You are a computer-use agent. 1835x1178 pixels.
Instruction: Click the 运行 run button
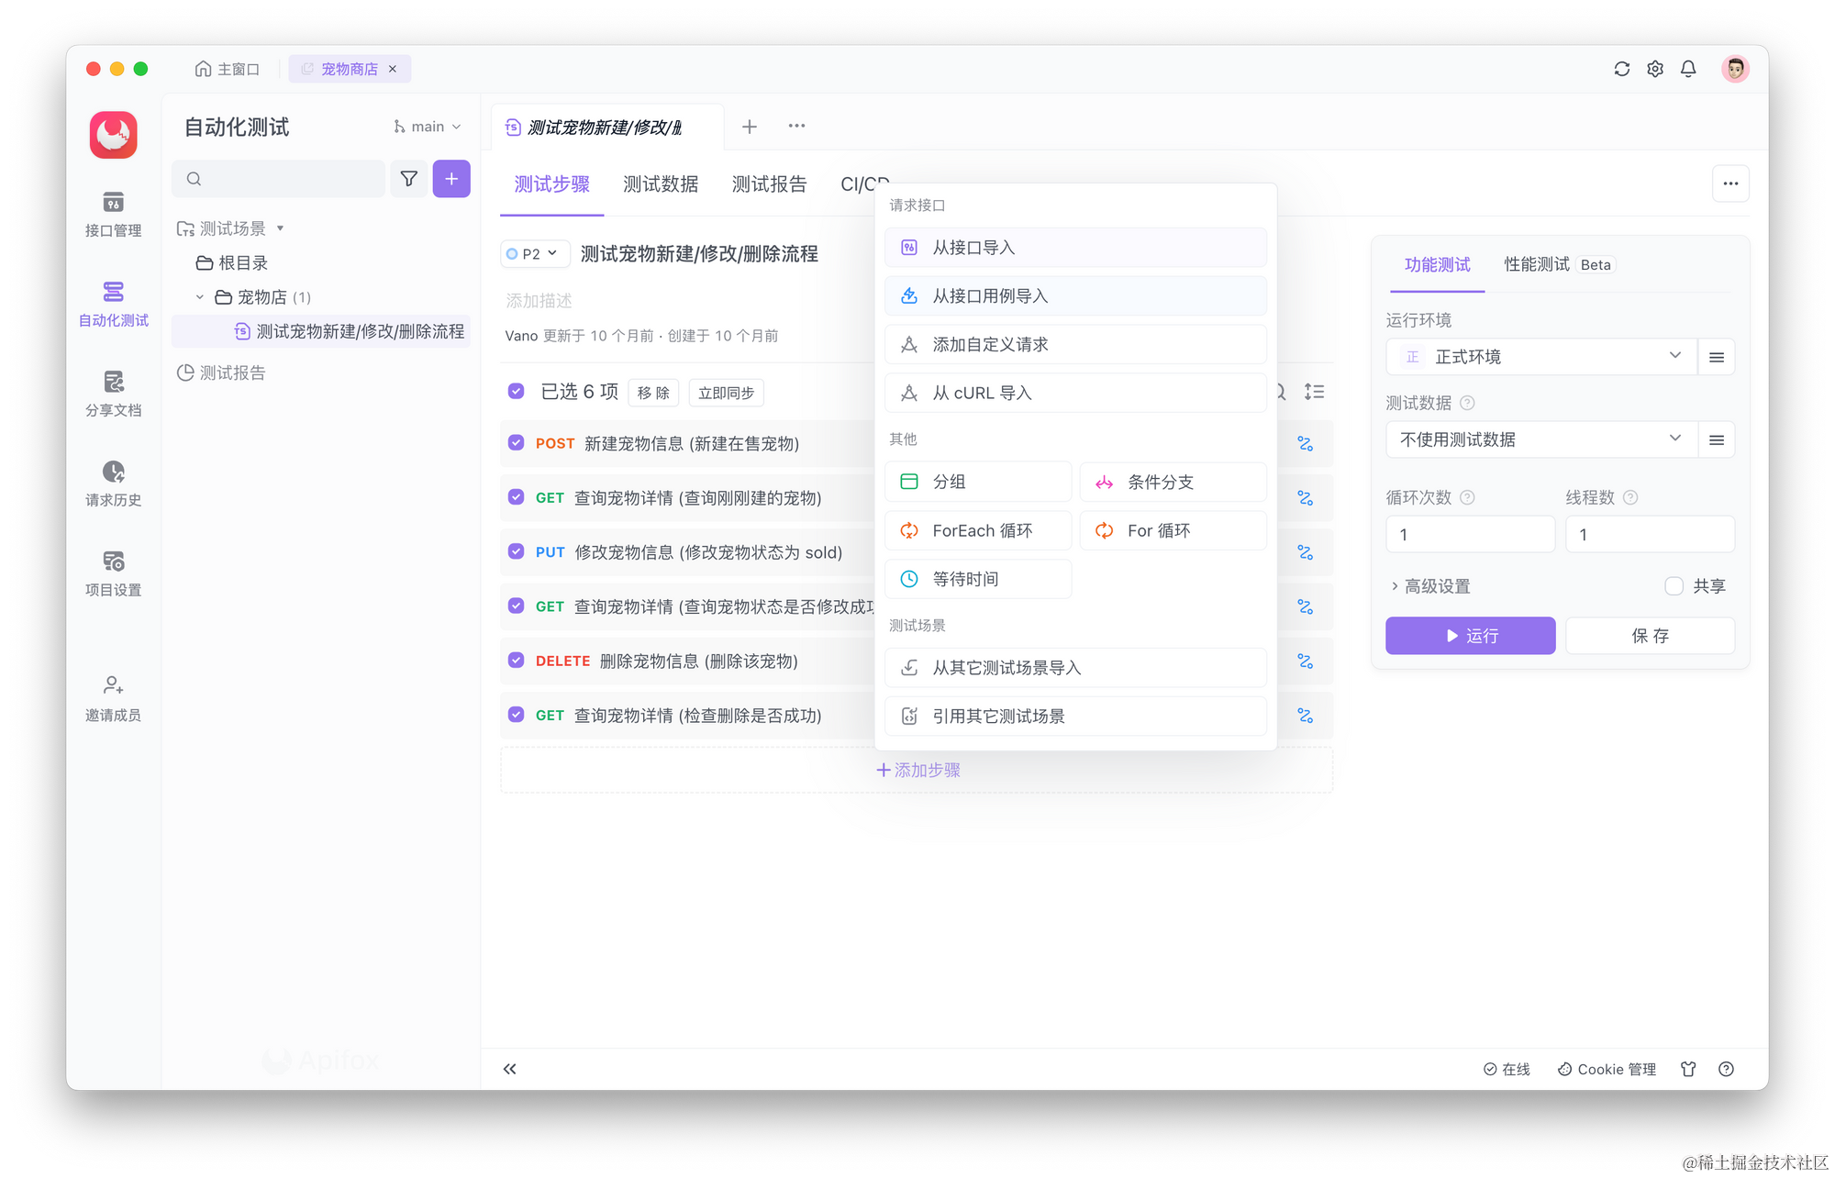pyautogui.click(x=1470, y=636)
